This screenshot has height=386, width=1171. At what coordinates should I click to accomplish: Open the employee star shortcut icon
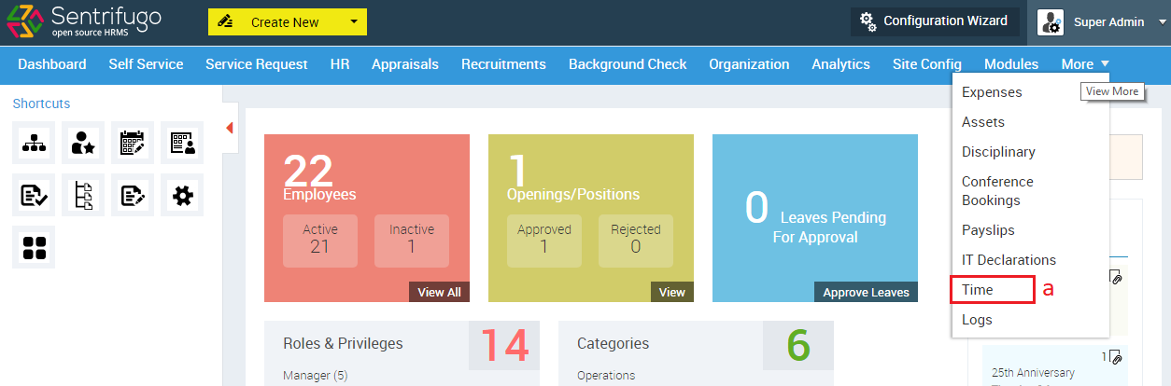[84, 142]
